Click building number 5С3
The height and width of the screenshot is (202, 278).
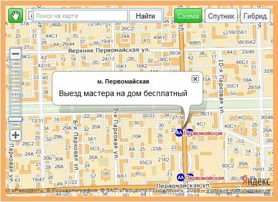tap(94, 148)
